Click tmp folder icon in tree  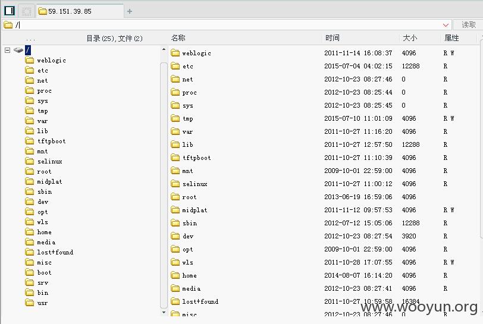(30, 111)
